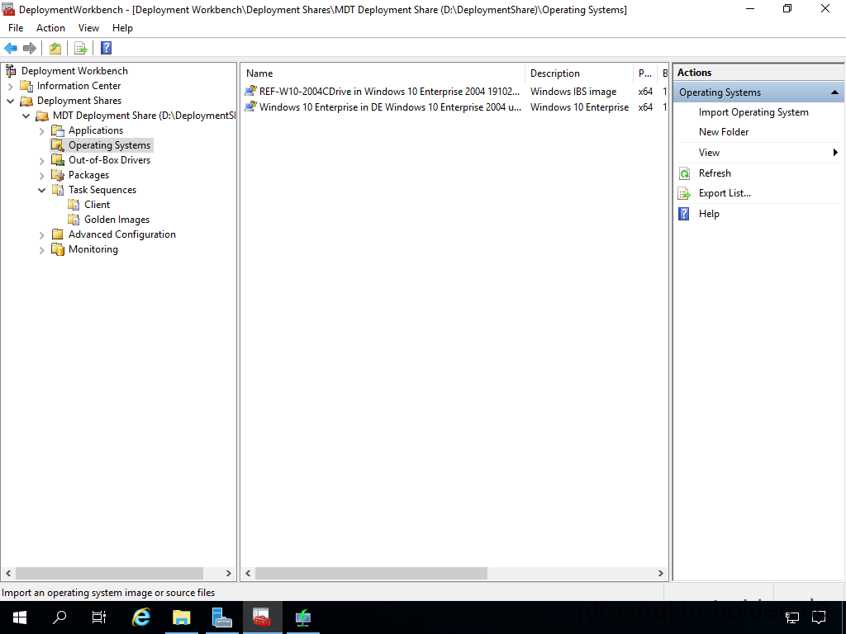Screen dimensions: 846x634
Task: Select the 'Windows IBS image' description cell
Action: [573, 92]
